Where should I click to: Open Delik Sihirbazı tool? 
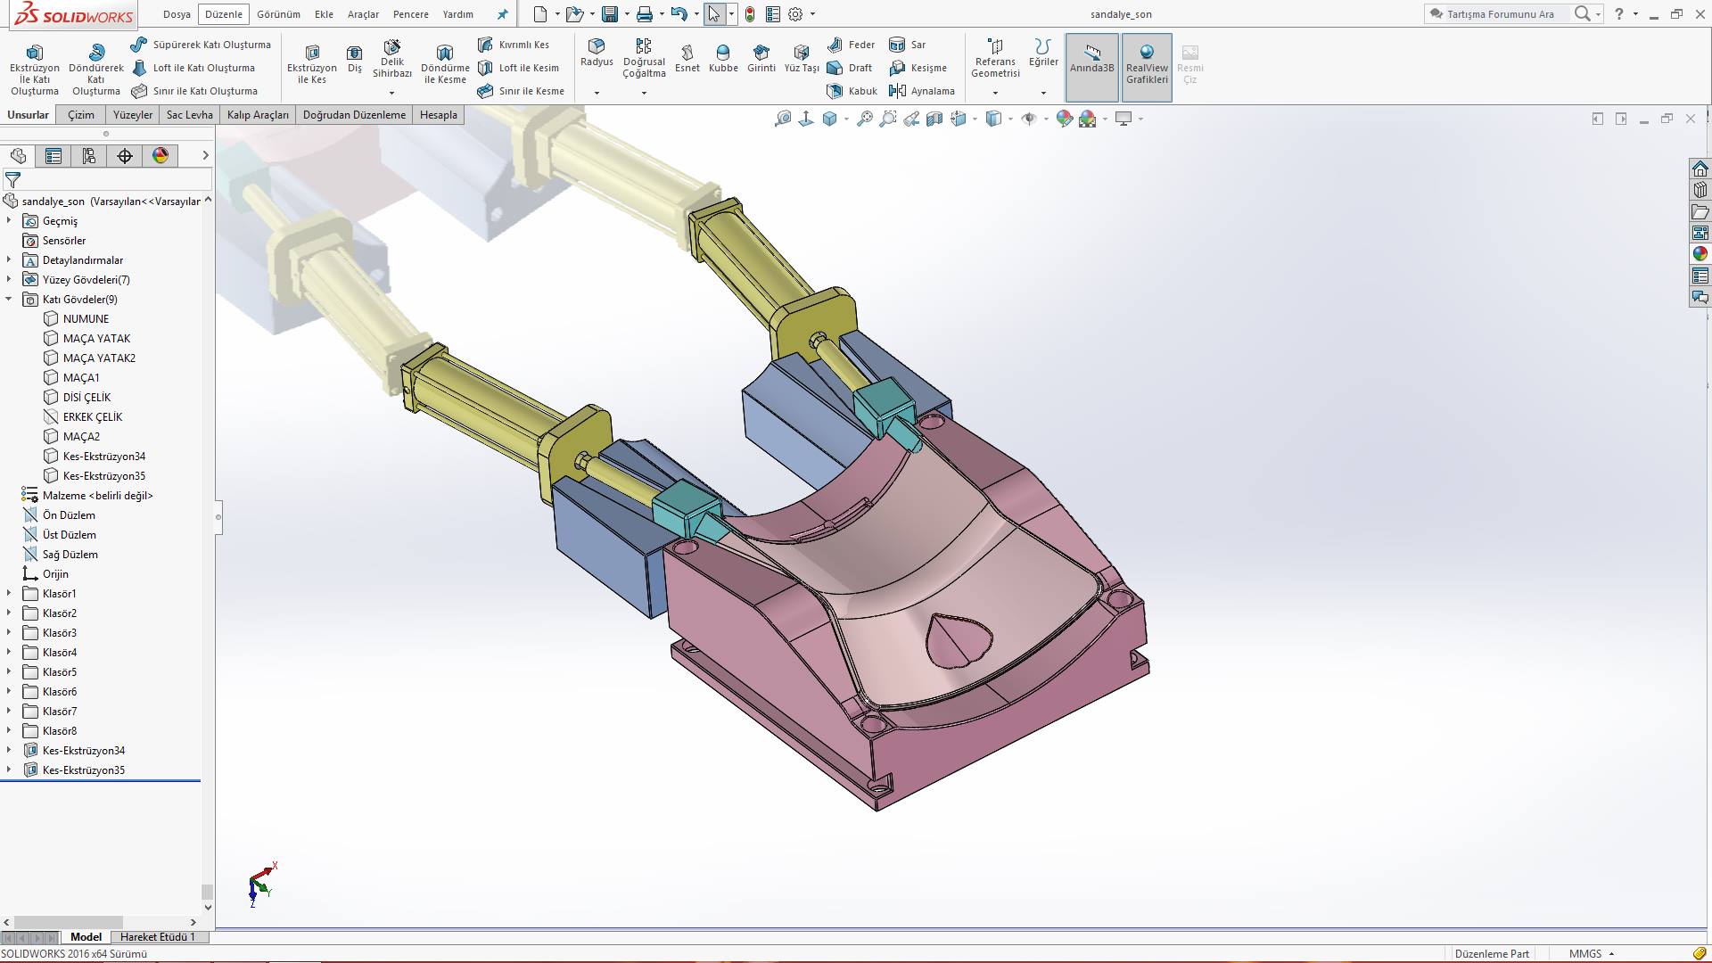(x=392, y=59)
